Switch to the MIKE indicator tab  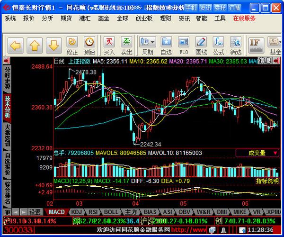[x=240, y=212]
